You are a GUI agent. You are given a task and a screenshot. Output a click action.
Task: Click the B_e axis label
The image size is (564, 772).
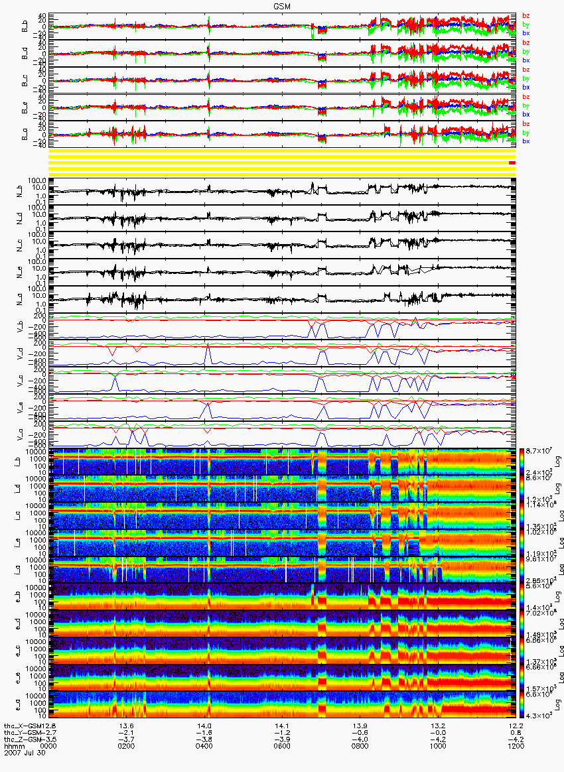click(25, 108)
